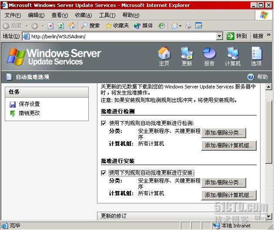The height and width of the screenshot is (230, 274).
Task: Open the address bar dropdown arrow
Action: (x=219, y=37)
